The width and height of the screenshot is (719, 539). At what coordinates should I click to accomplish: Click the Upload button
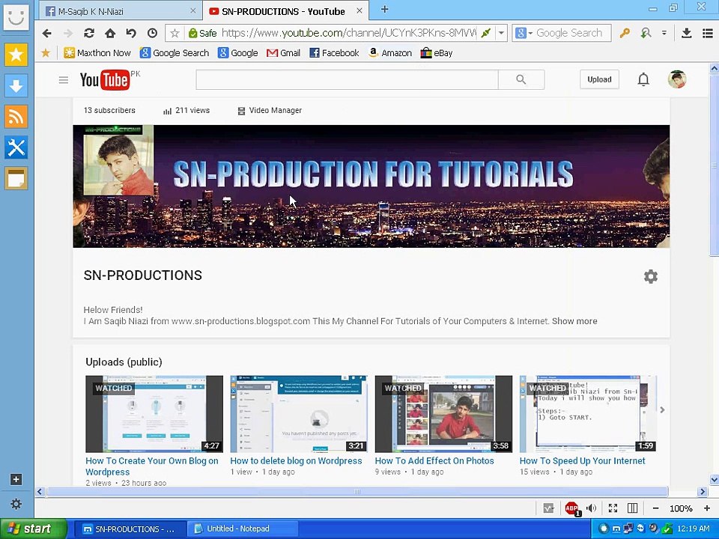click(x=598, y=79)
